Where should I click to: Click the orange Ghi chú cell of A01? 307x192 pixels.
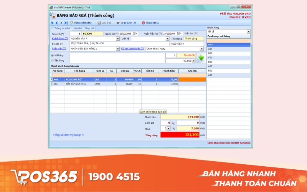(x=192, y=79)
